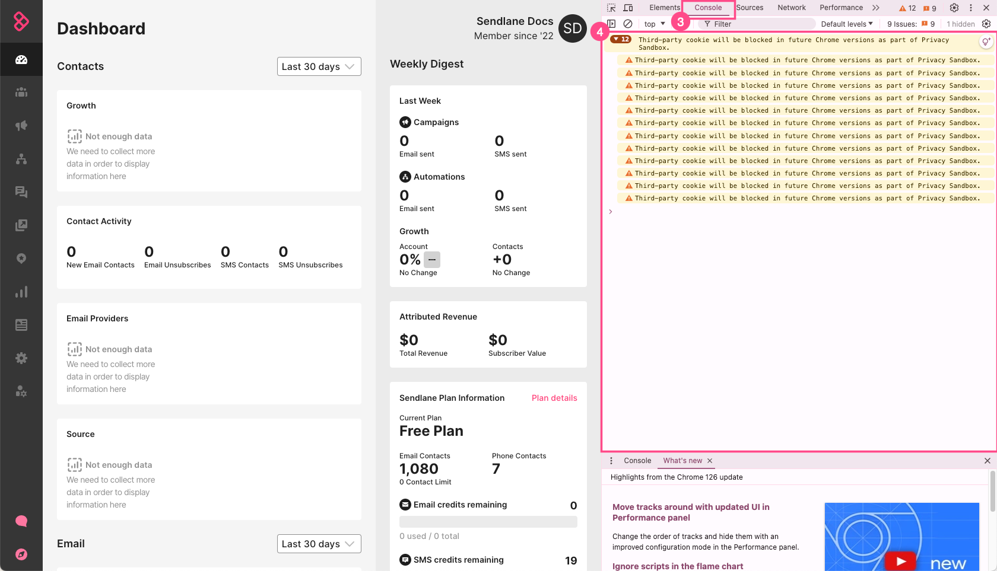Click the Contacts people icon in sidebar
Image resolution: width=997 pixels, height=571 pixels.
tap(21, 92)
